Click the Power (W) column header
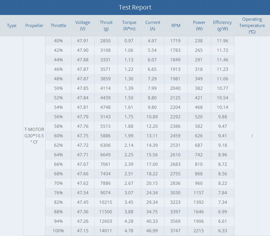270x236 pixels. [x=199, y=26]
